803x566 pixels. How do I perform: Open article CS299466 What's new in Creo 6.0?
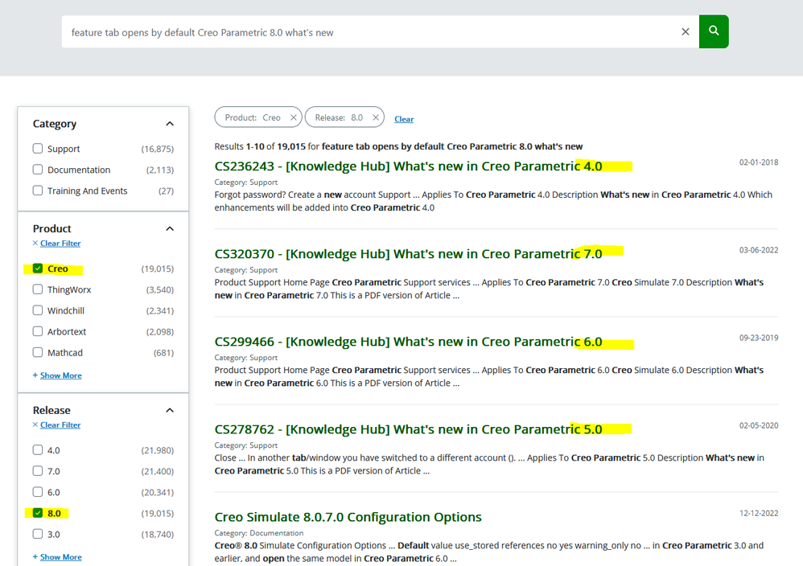(408, 342)
